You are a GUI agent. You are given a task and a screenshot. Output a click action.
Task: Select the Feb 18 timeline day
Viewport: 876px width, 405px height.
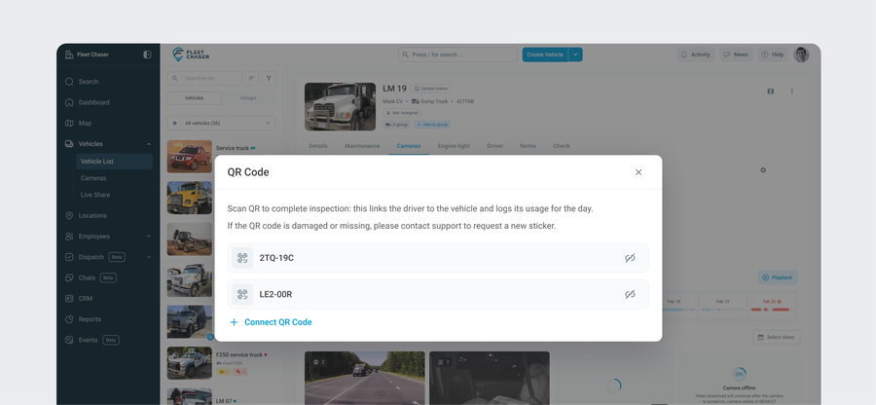coord(676,306)
